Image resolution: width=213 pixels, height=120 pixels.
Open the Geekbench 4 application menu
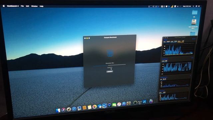click(x=13, y=6)
